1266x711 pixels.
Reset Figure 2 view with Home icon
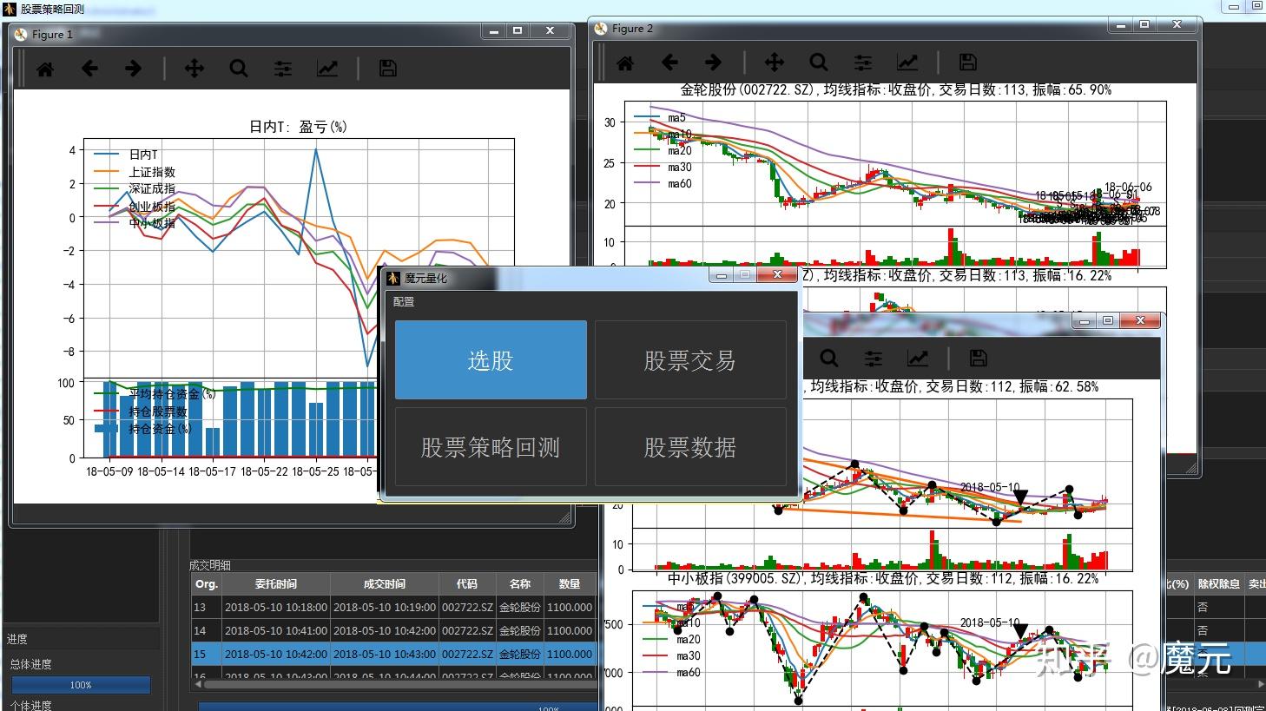pos(624,62)
